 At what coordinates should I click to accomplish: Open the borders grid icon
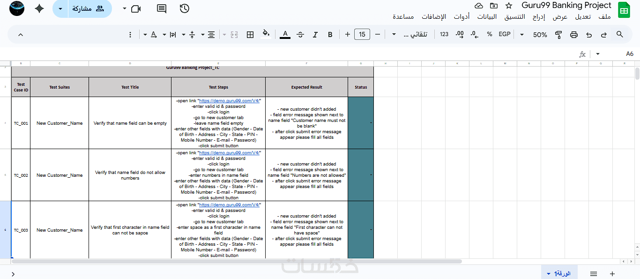[250, 34]
